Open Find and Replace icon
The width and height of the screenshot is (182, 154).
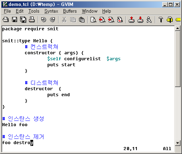click(120, 19)
